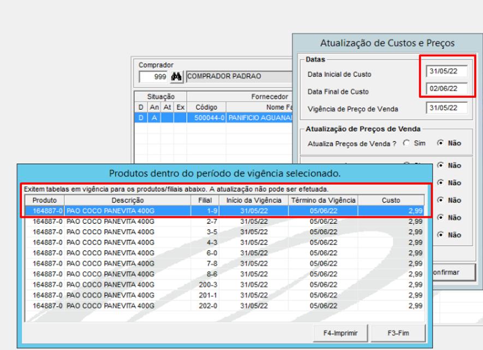Click the Filial column header
The image size is (483, 350).
click(205, 200)
